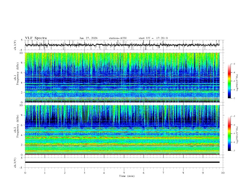The height and width of the screenshot is (194, 251).
Task: Click tick label 8 on the Time axis
Action: point(183,173)
